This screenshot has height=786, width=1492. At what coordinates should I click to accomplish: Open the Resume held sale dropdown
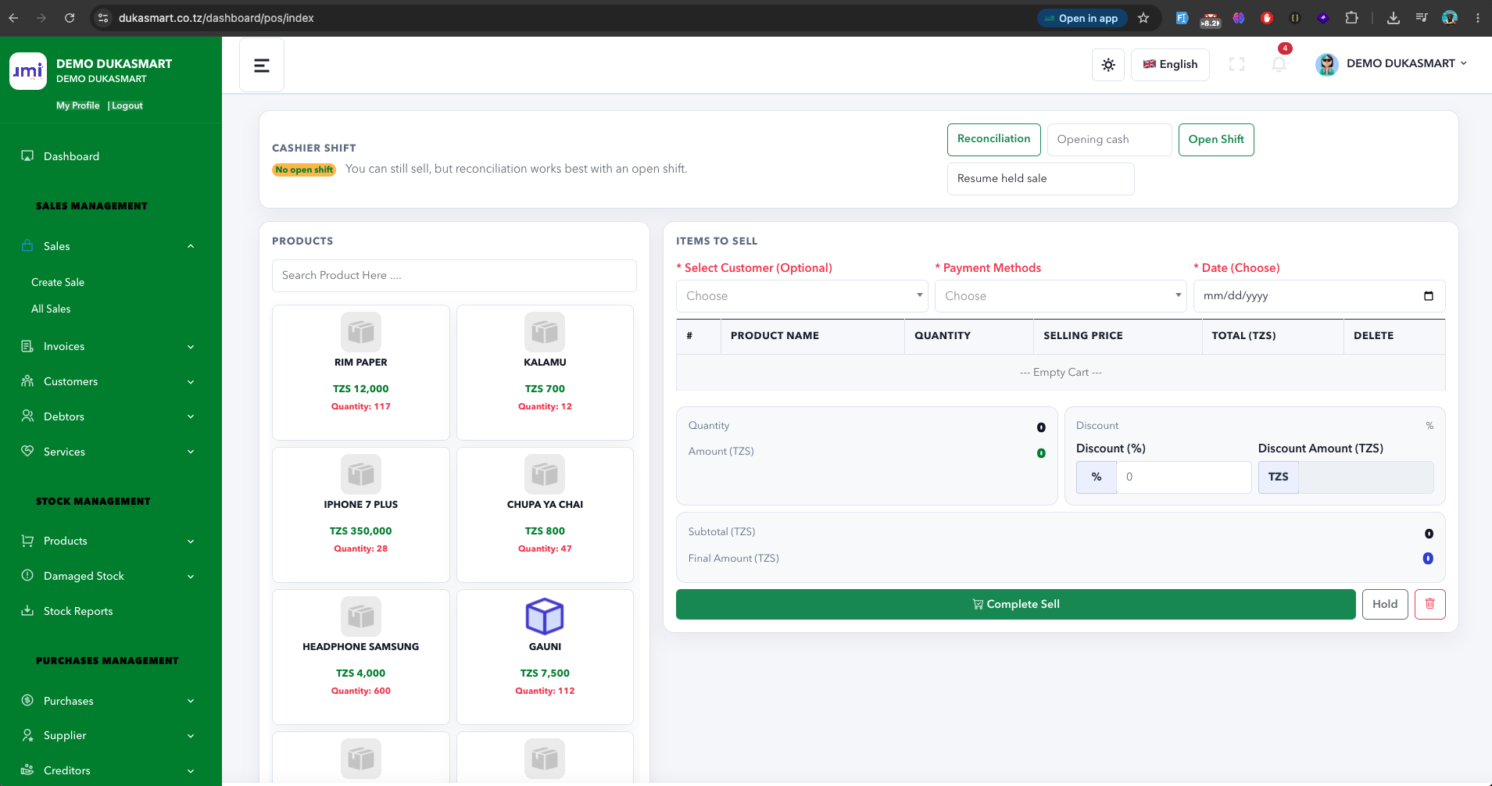coord(1040,179)
